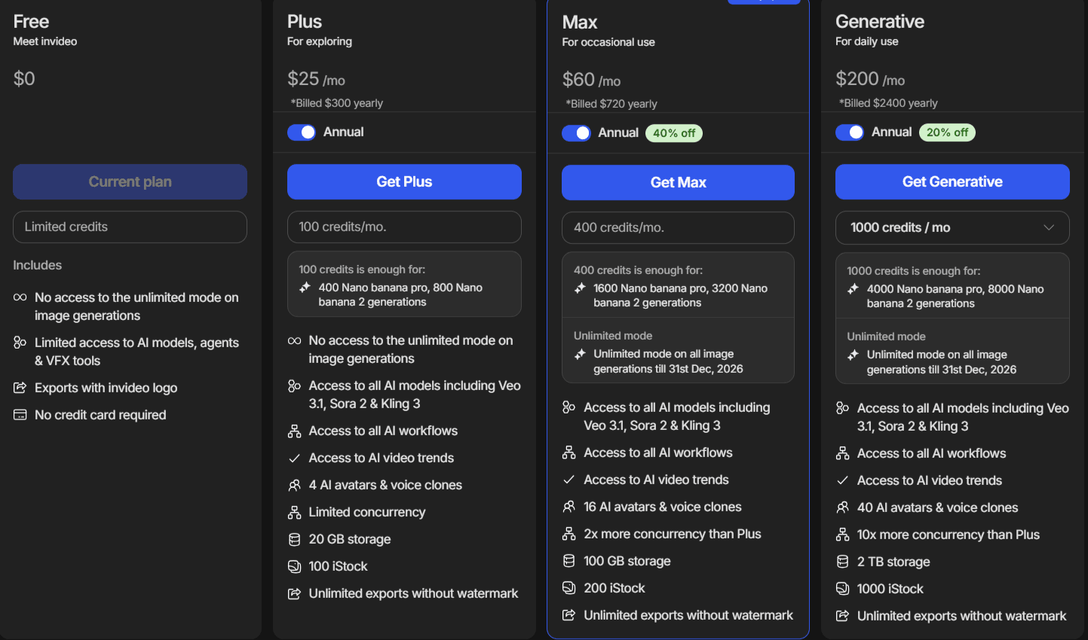Viewport: 1088px width, 640px height.
Task: Click the Get Max button
Action: tap(678, 183)
